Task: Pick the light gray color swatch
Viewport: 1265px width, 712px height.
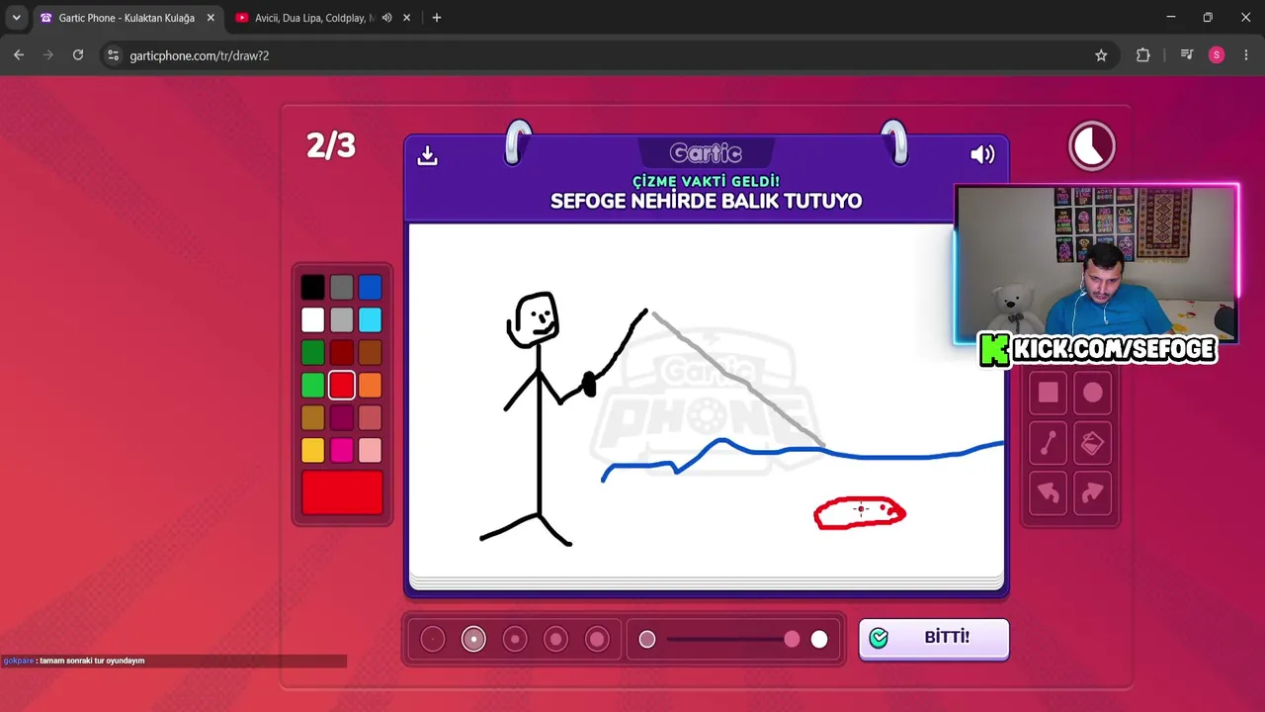Action: pos(341,319)
